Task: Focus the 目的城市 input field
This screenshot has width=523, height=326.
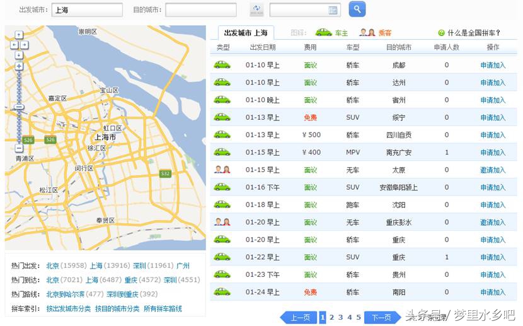Action: pos(201,10)
